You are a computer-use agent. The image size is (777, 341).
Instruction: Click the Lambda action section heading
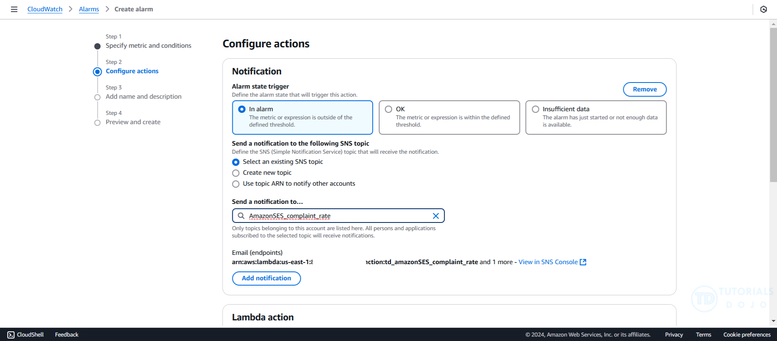tap(263, 318)
